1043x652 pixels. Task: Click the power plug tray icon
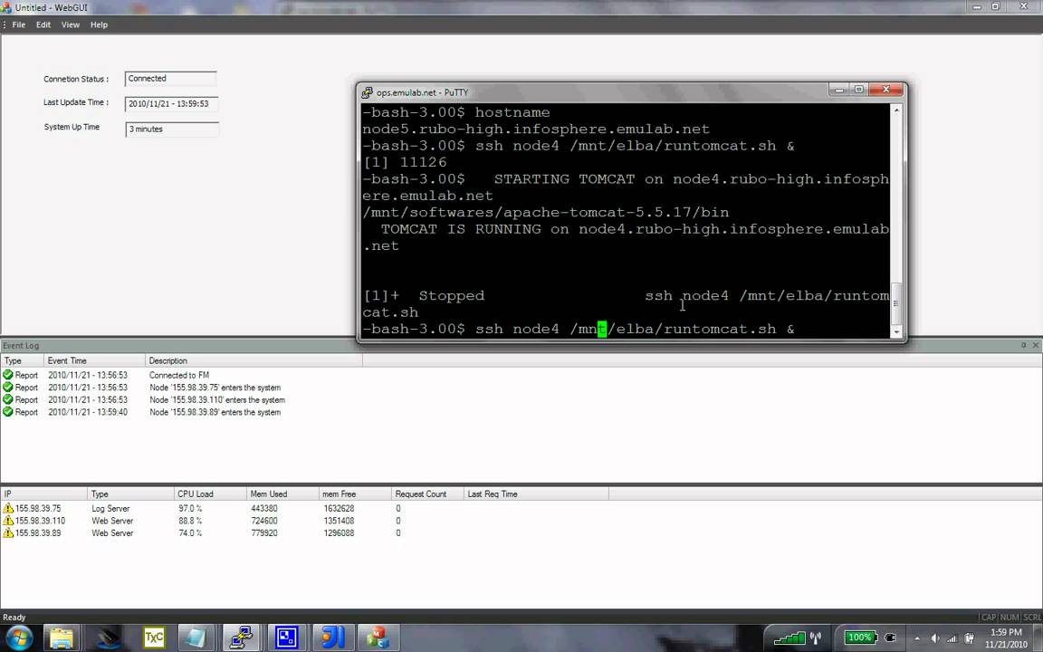890,638
